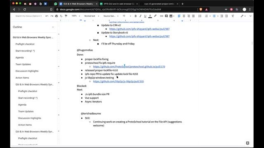Select the GUI & In Web Browsers Weekly tab
The height and width of the screenshot is (148, 264).
point(78,4)
